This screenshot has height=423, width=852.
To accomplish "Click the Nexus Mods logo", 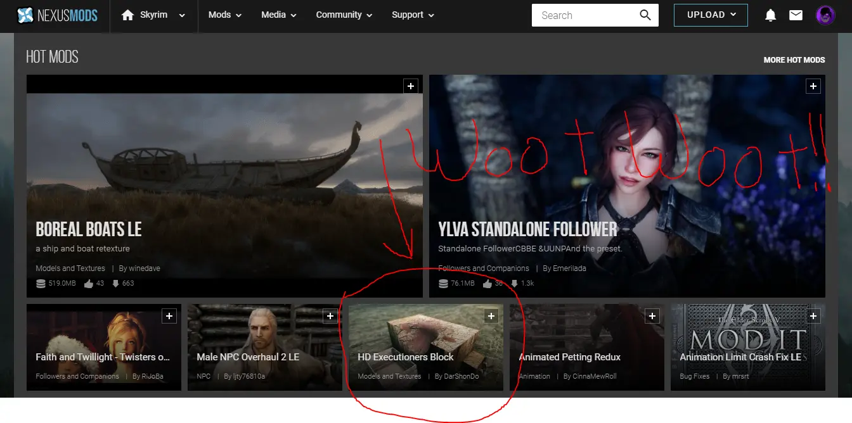I will tap(57, 15).
